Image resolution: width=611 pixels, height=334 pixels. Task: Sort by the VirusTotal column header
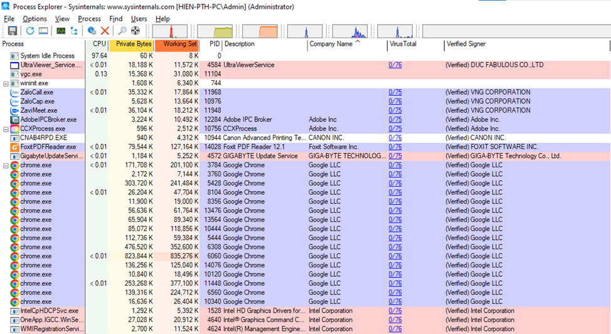coord(415,44)
